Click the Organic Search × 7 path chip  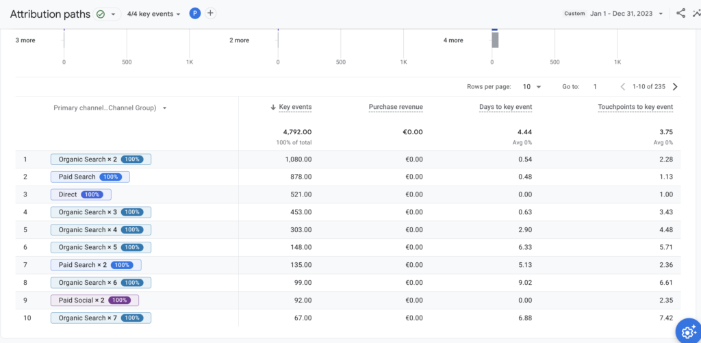click(x=101, y=318)
